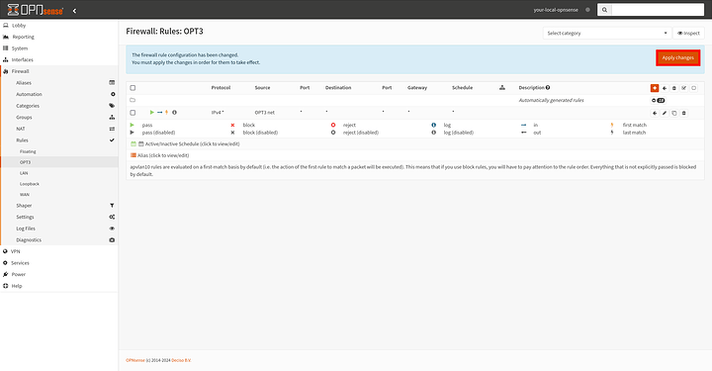Disable selected rules using the header square icon

[694, 88]
